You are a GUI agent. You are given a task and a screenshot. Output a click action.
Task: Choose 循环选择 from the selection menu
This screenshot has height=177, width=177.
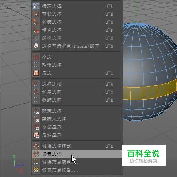click(x=77, y=6)
